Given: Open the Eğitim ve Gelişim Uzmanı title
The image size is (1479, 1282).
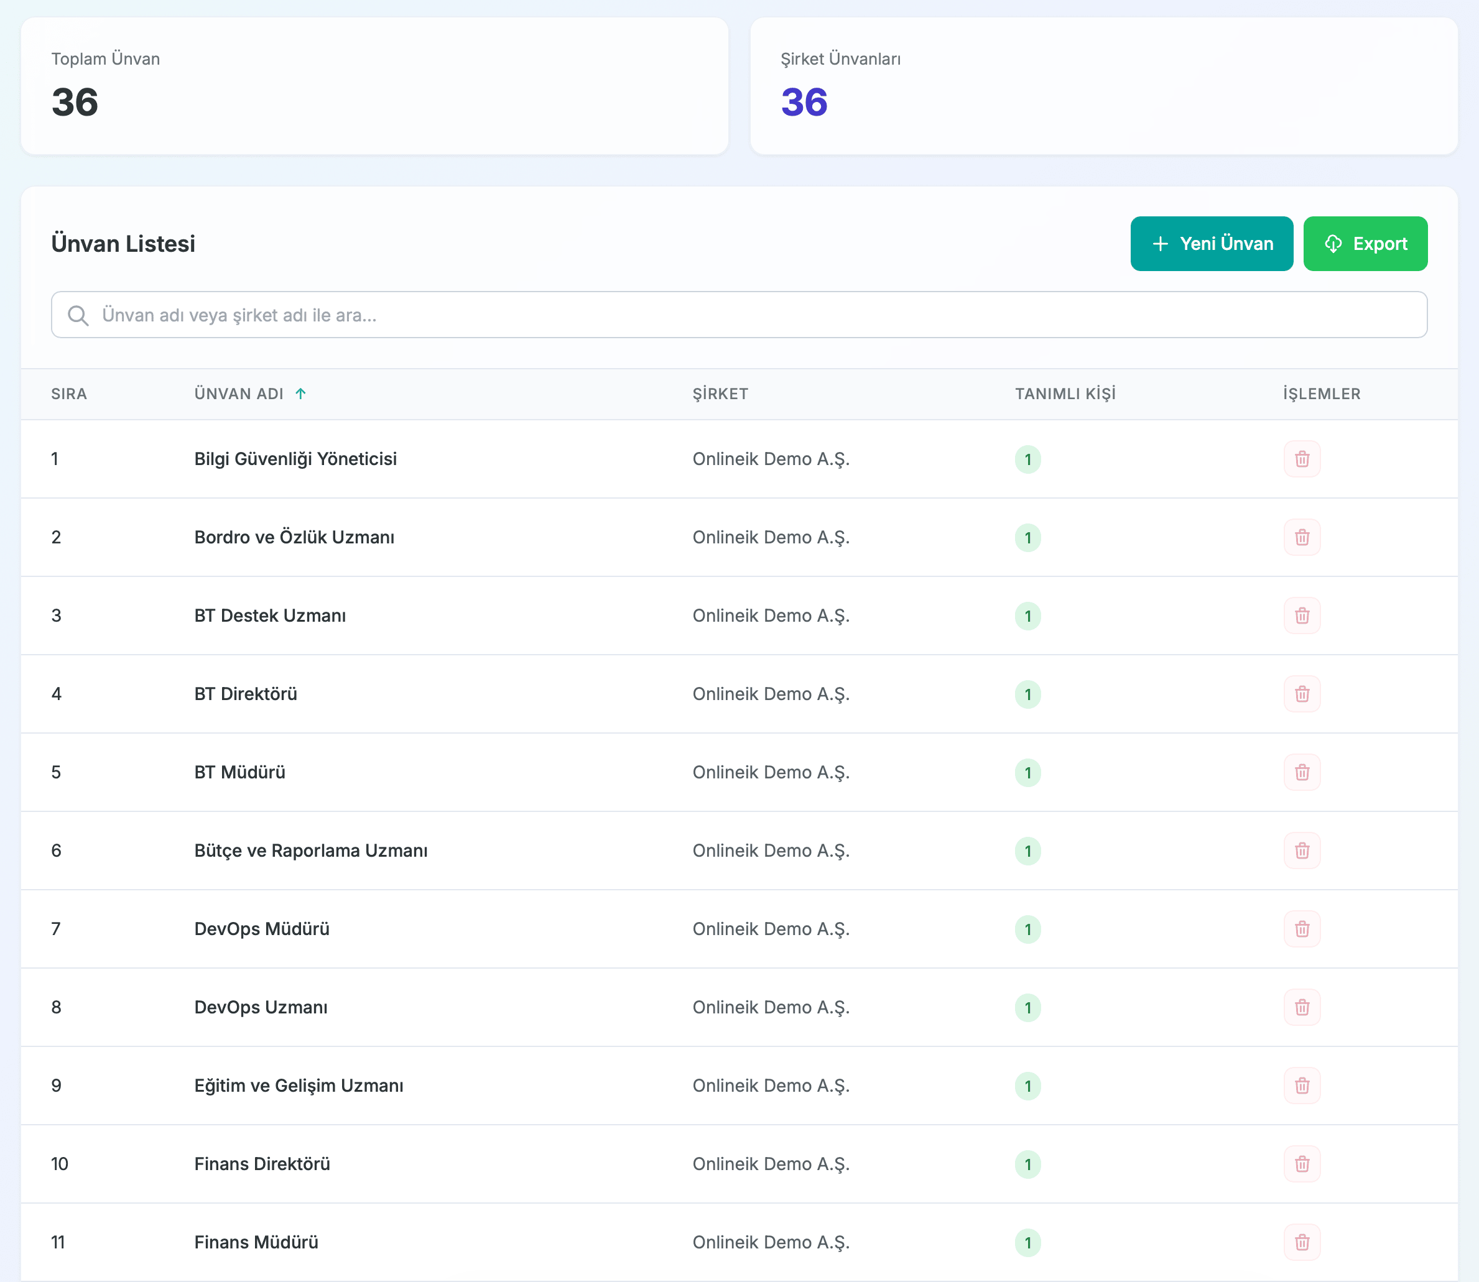Looking at the screenshot, I should [x=299, y=1086].
